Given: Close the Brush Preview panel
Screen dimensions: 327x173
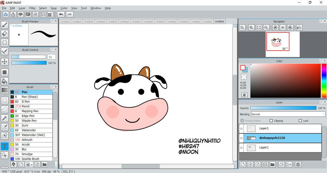Looking at the screenshot, I should click(x=56, y=21).
